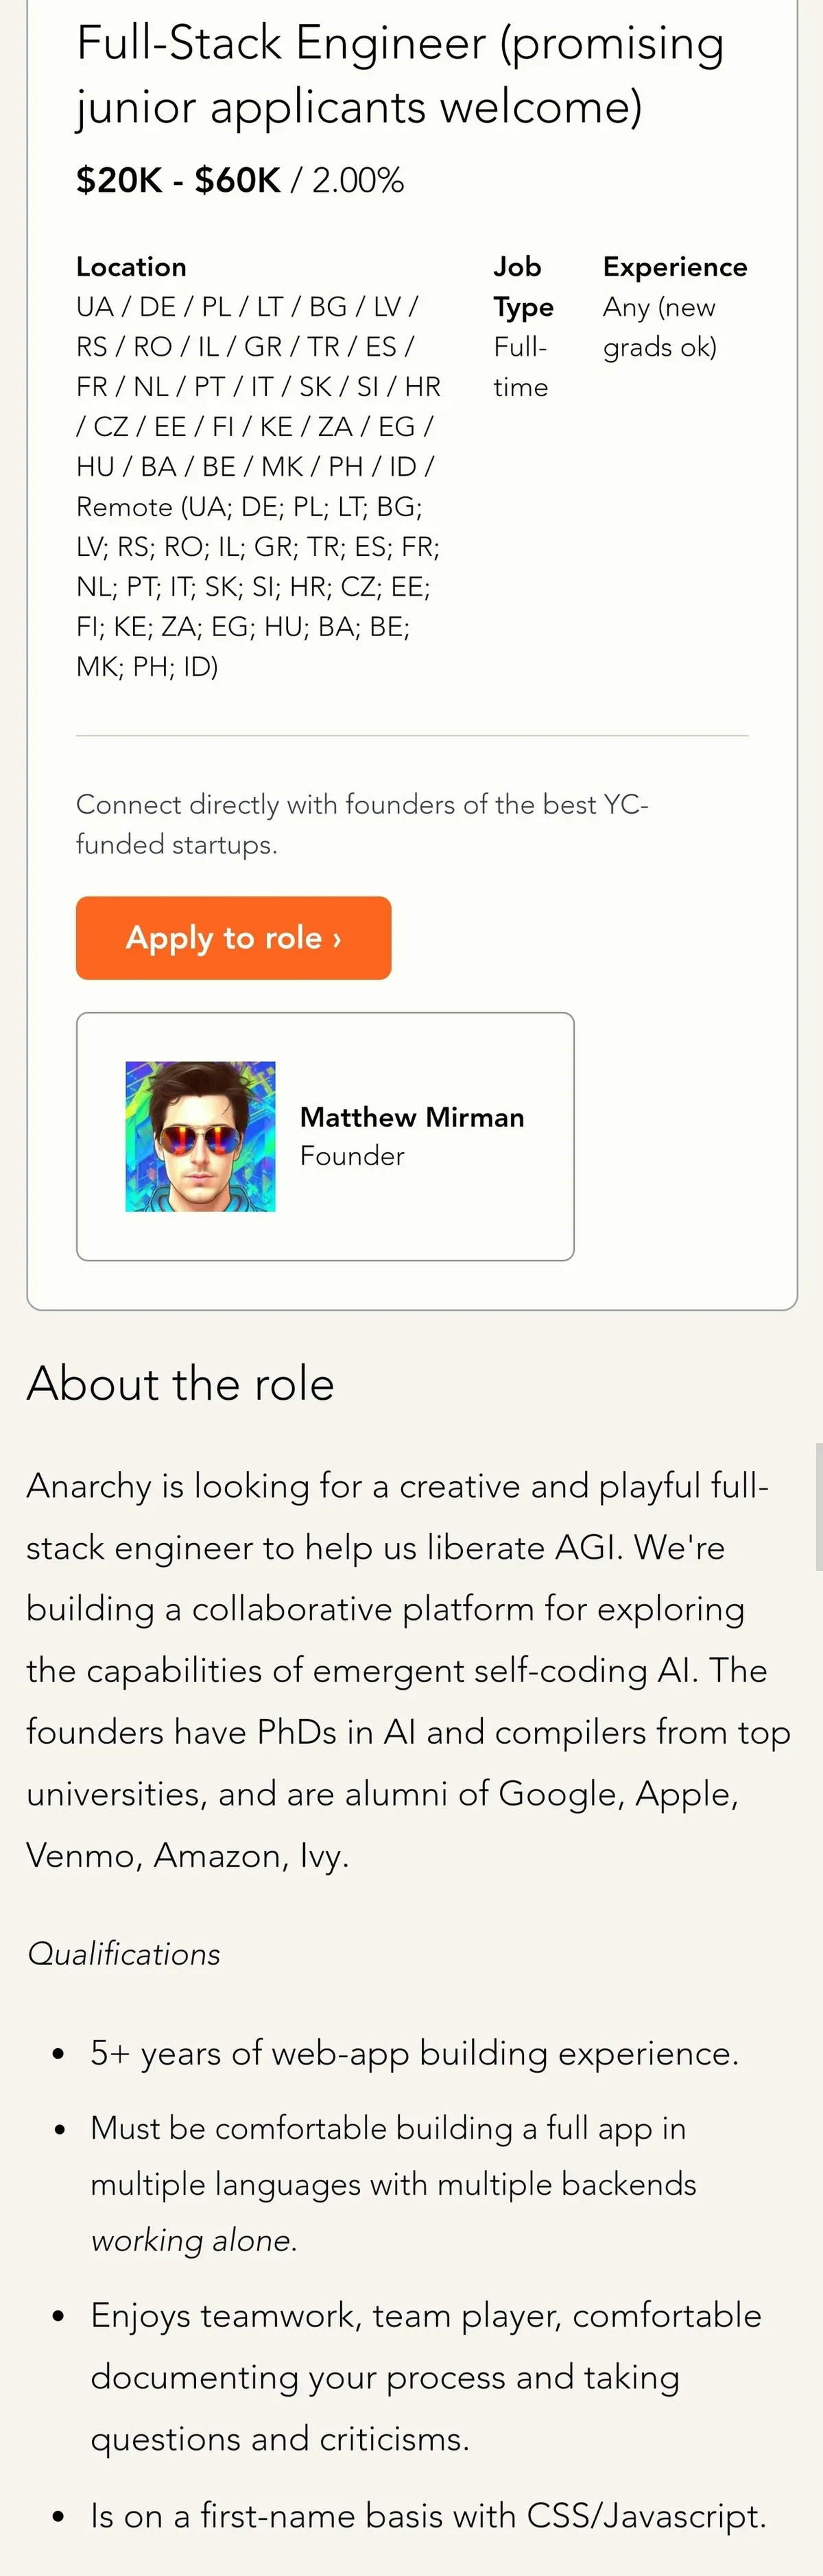The image size is (823, 2576).
Task: Click the '5+ years of web-app' bullet
Action: [x=414, y=2053]
